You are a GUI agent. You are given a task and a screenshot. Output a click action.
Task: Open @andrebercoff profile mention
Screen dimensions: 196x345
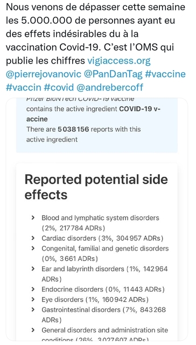pyautogui.click(x=110, y=87)
